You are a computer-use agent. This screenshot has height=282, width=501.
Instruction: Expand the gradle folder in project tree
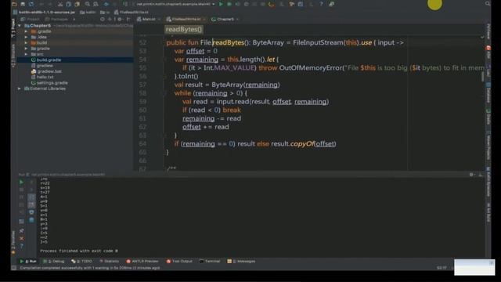pos(26,49)
